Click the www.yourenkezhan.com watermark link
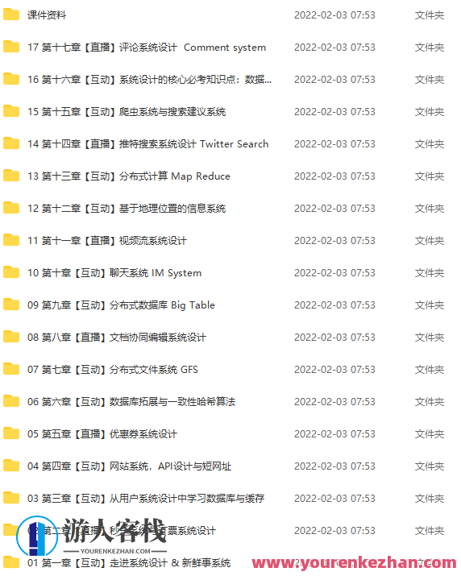461x576 pixels. click(x=354, y=563)
